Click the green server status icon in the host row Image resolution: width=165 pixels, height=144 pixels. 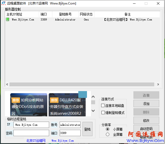point(8,19)
